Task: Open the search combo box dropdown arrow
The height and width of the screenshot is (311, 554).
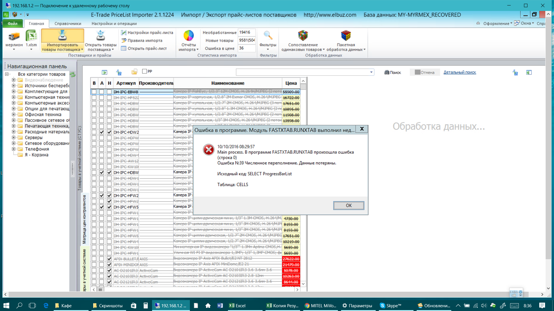Action: [x=371, y=72]
